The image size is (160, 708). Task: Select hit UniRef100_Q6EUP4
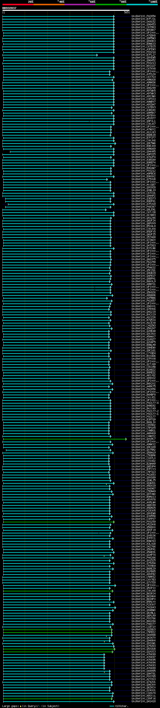143,466
